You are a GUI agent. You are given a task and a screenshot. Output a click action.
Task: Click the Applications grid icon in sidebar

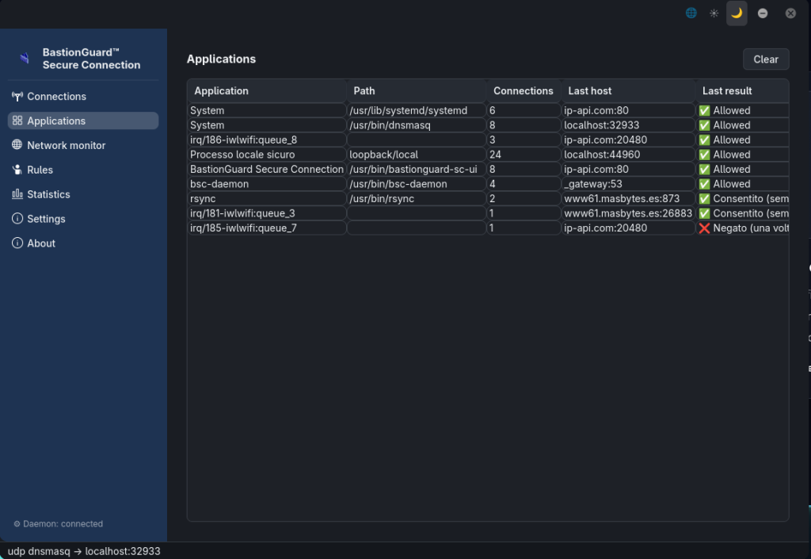pyautogui.click(x=17, y=121)
